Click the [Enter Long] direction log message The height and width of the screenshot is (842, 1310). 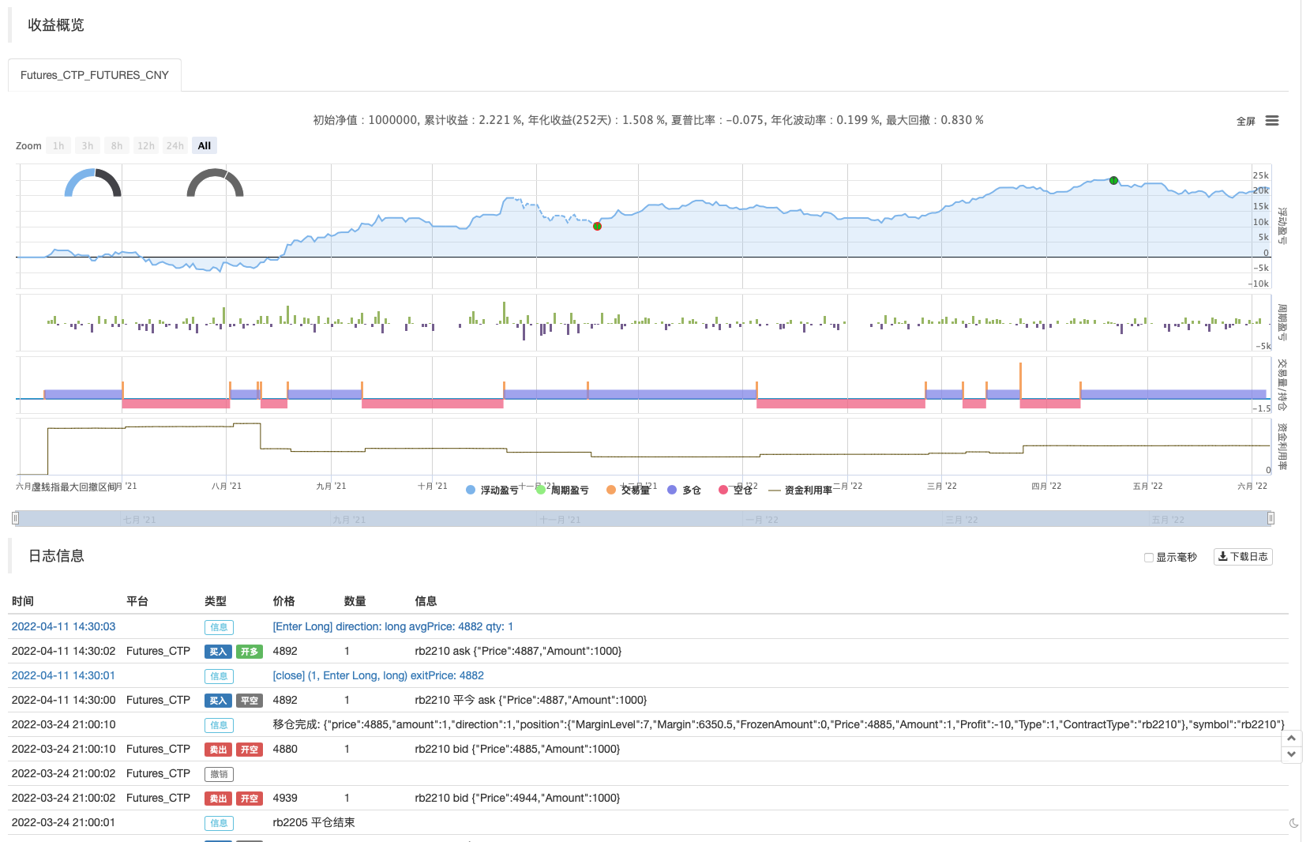(x=392, y=626)
